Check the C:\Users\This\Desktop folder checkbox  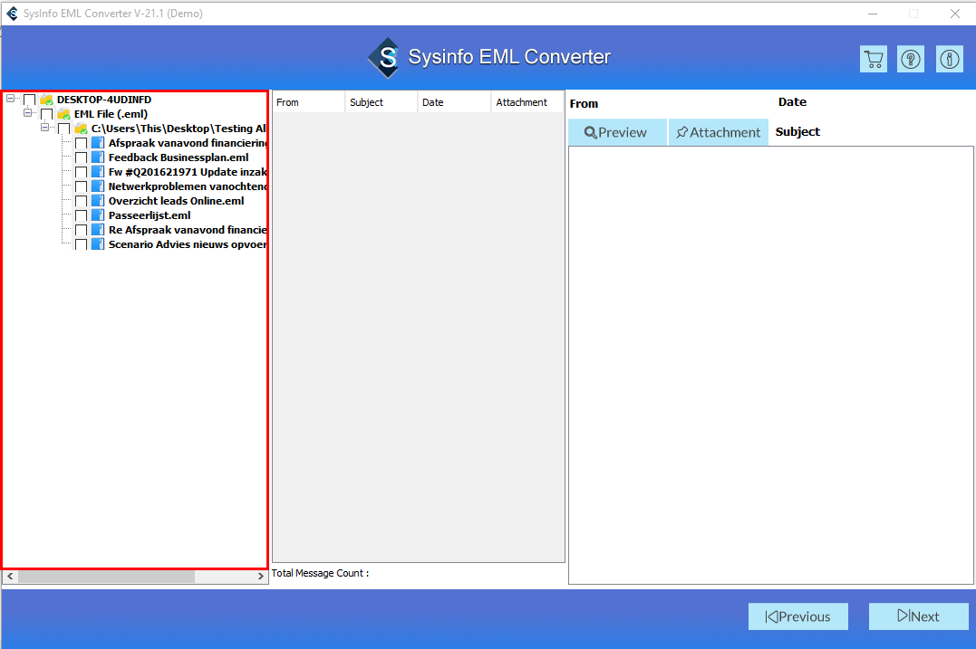tap(63, 129)
